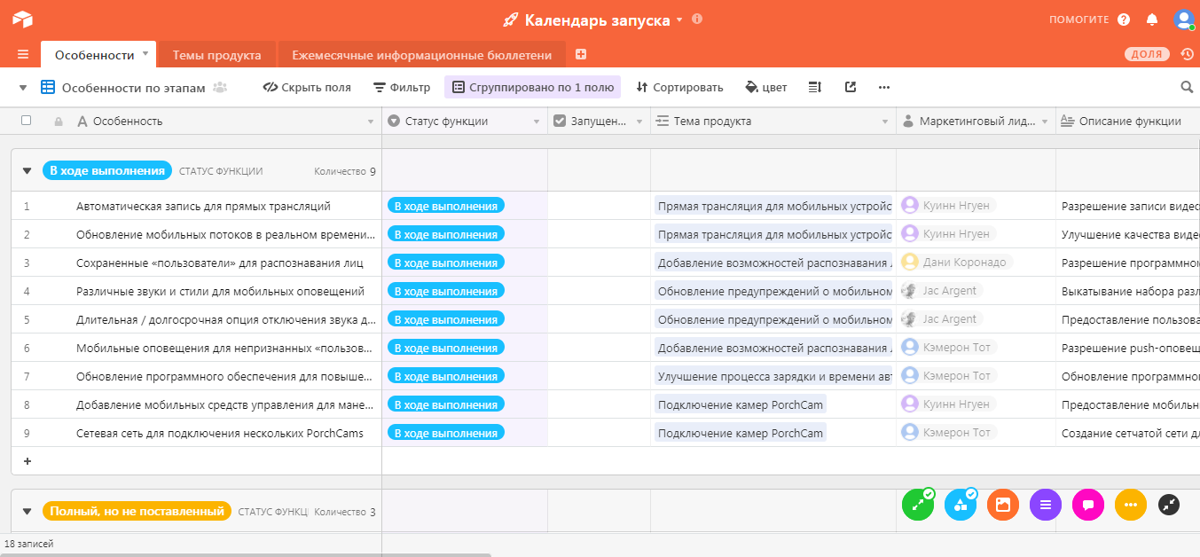Open notifications via the bell icon
The width and height of the screenshot is (1200, 557).
coord(1152,19)
